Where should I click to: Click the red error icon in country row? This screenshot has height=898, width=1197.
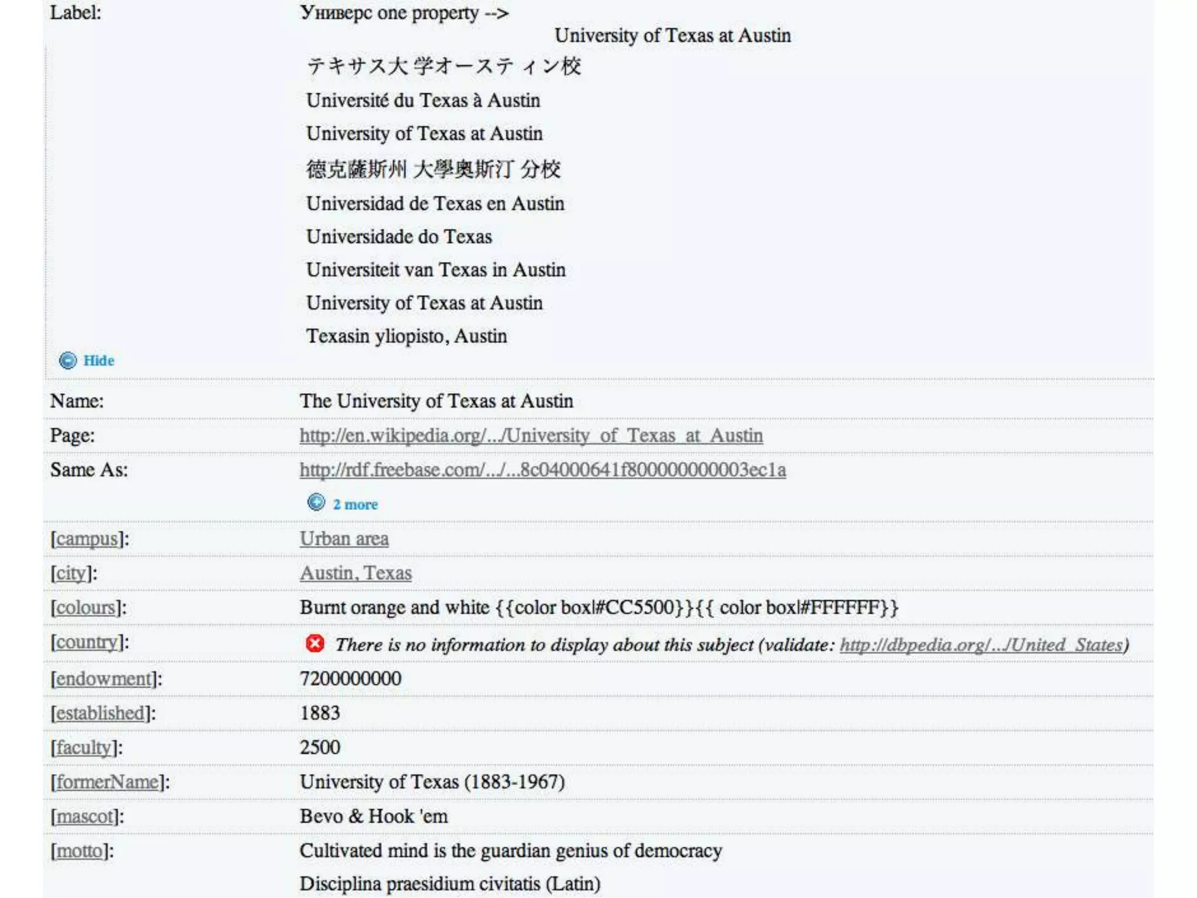315,644
